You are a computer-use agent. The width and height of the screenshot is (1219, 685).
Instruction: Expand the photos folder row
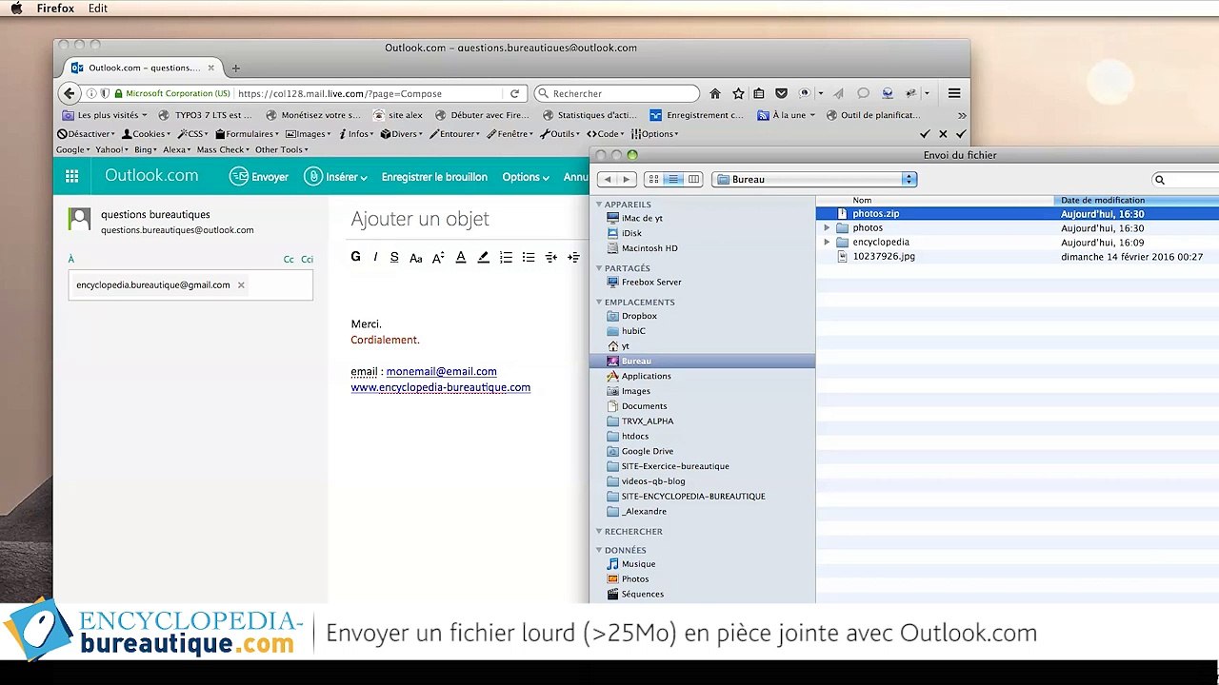pos(827,228)
